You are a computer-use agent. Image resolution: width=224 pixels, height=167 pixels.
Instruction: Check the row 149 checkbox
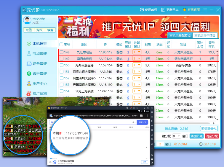(62, 59)
